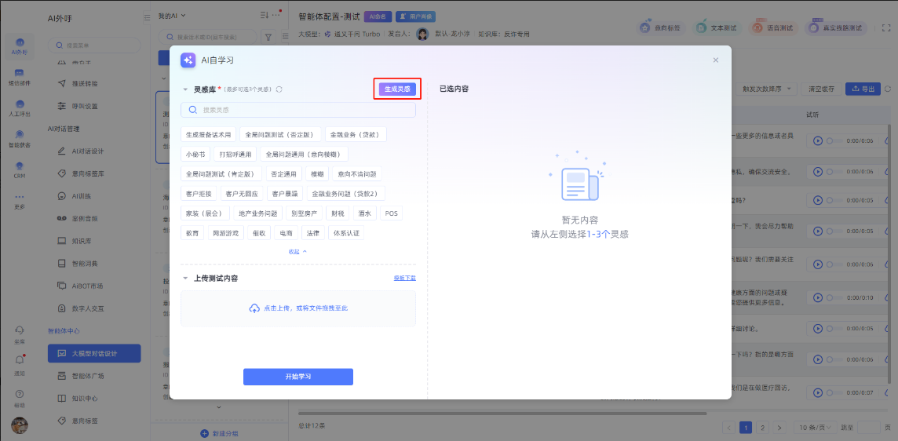Collapse the 上传测试内容 section arrow
The image size is (898, 441).
(x=185, y=279)
